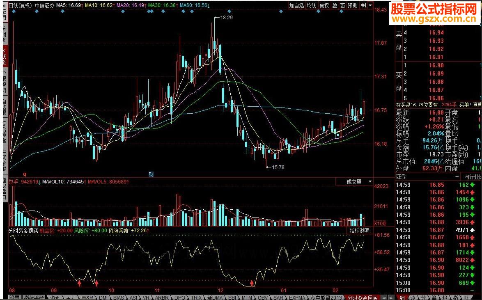Click the 窗 window button
The image size is (482, 300).
click(342, 5)
